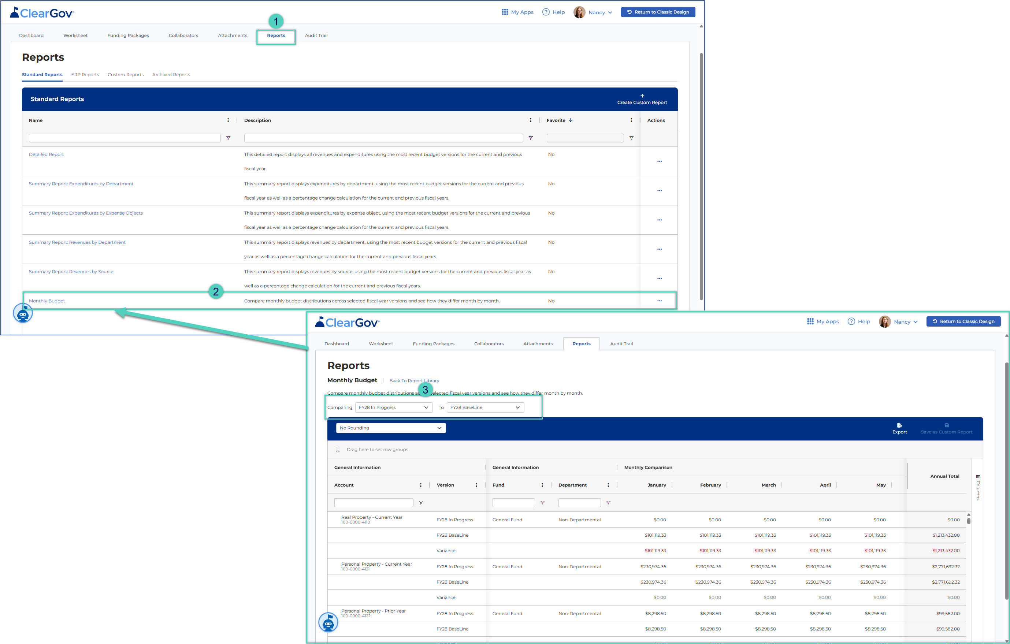Open the Columns side panel
This screenshot has height=644, width=1010.
click(x=978, y=488)
